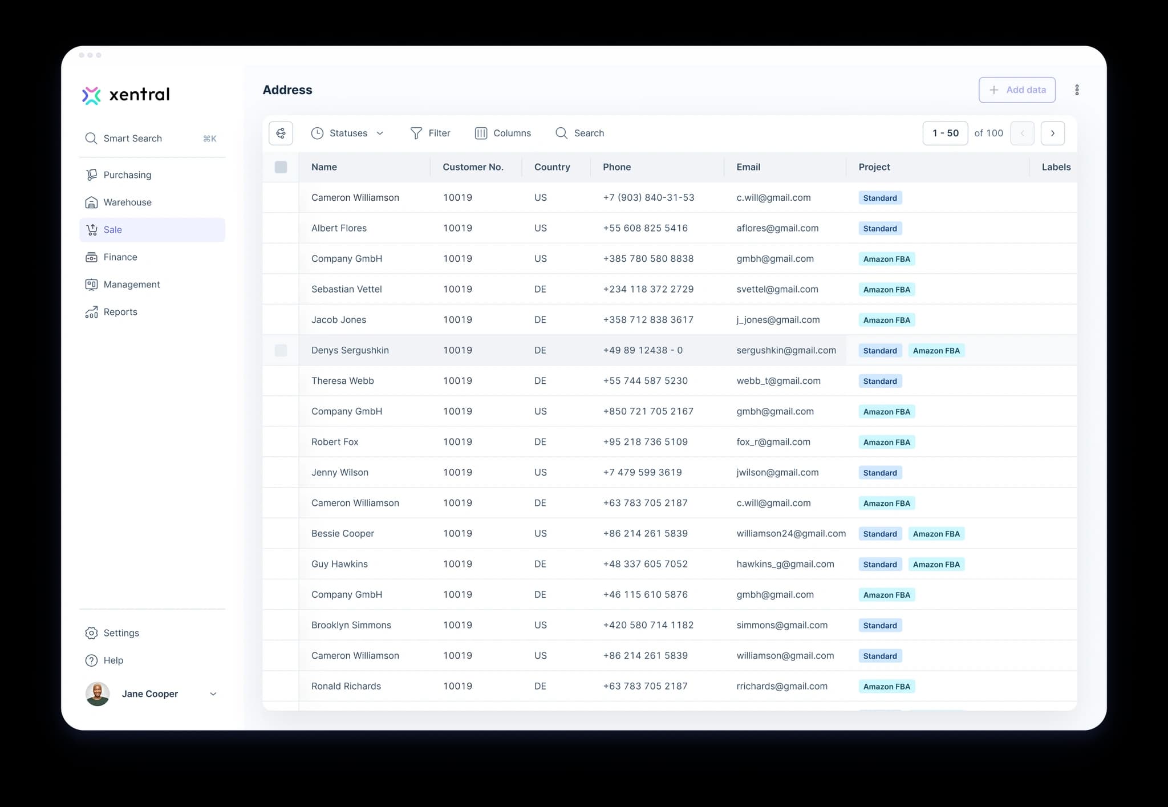Click the Reports chart icon
Viewport: 1168px width, 807px height.
pos(91,312)
